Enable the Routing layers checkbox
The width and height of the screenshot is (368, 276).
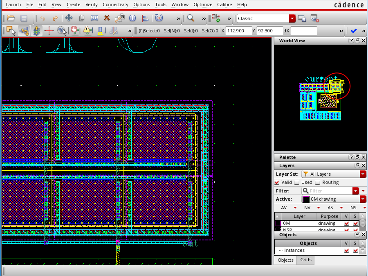point(318,182)
